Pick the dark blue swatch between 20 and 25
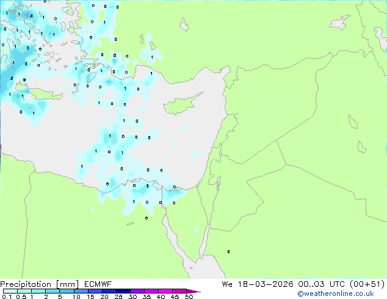This screenshot has width=387, height=299. point(109,291)
